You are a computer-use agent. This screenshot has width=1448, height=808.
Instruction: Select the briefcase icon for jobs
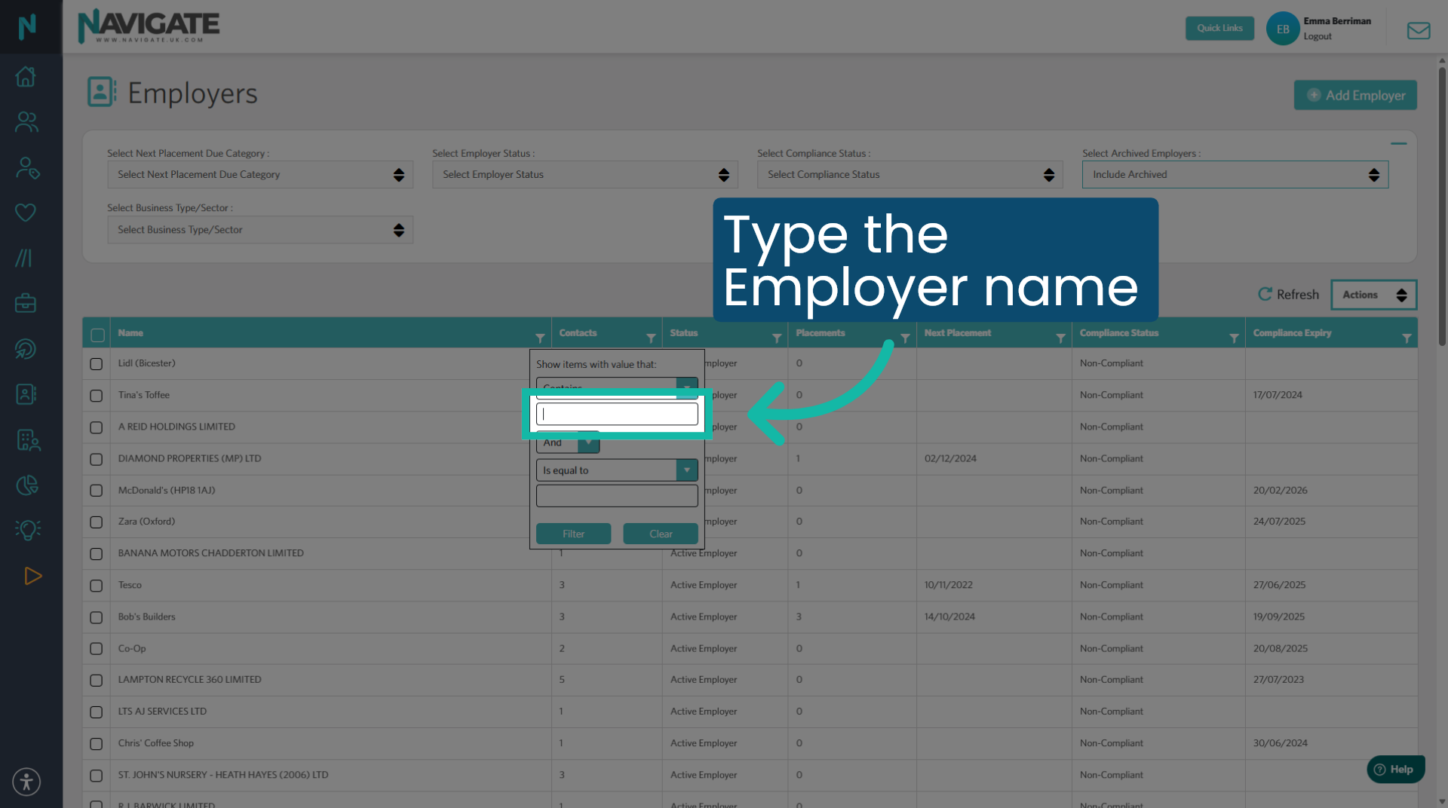tap(26, 302)
